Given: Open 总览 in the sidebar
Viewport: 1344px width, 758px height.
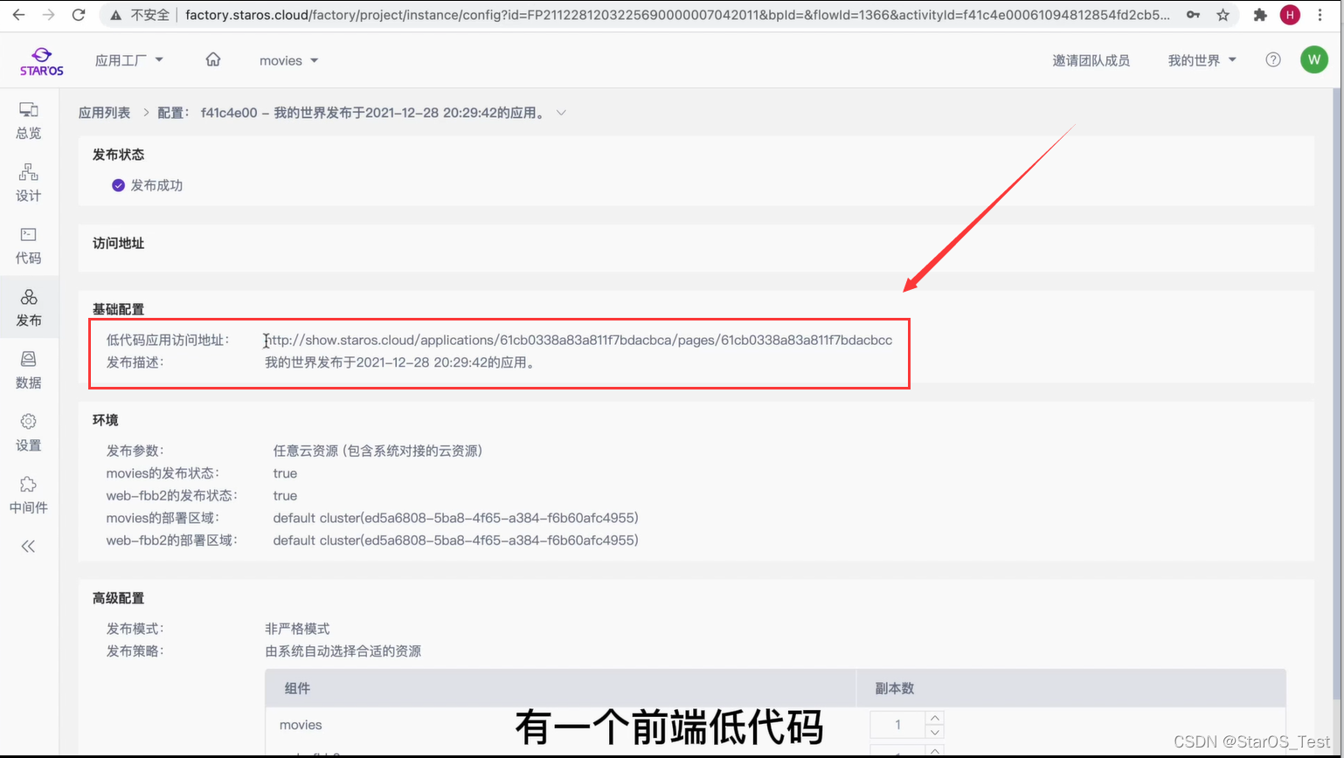Looking at the screenshot, I should tap(29, 121).
